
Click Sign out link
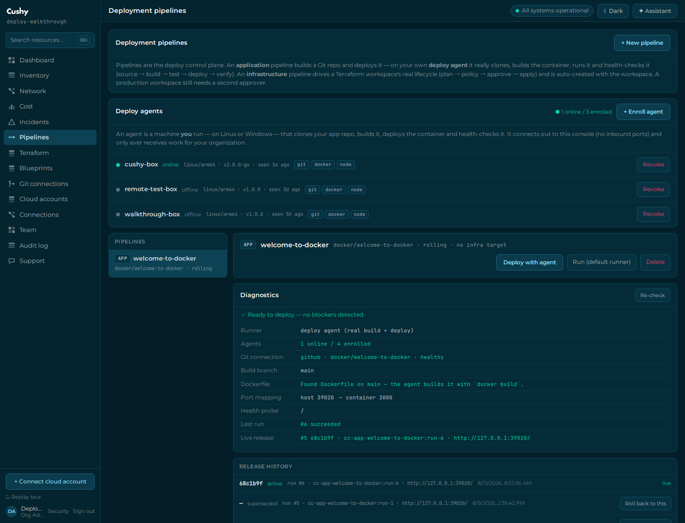[x=83, y=511]
